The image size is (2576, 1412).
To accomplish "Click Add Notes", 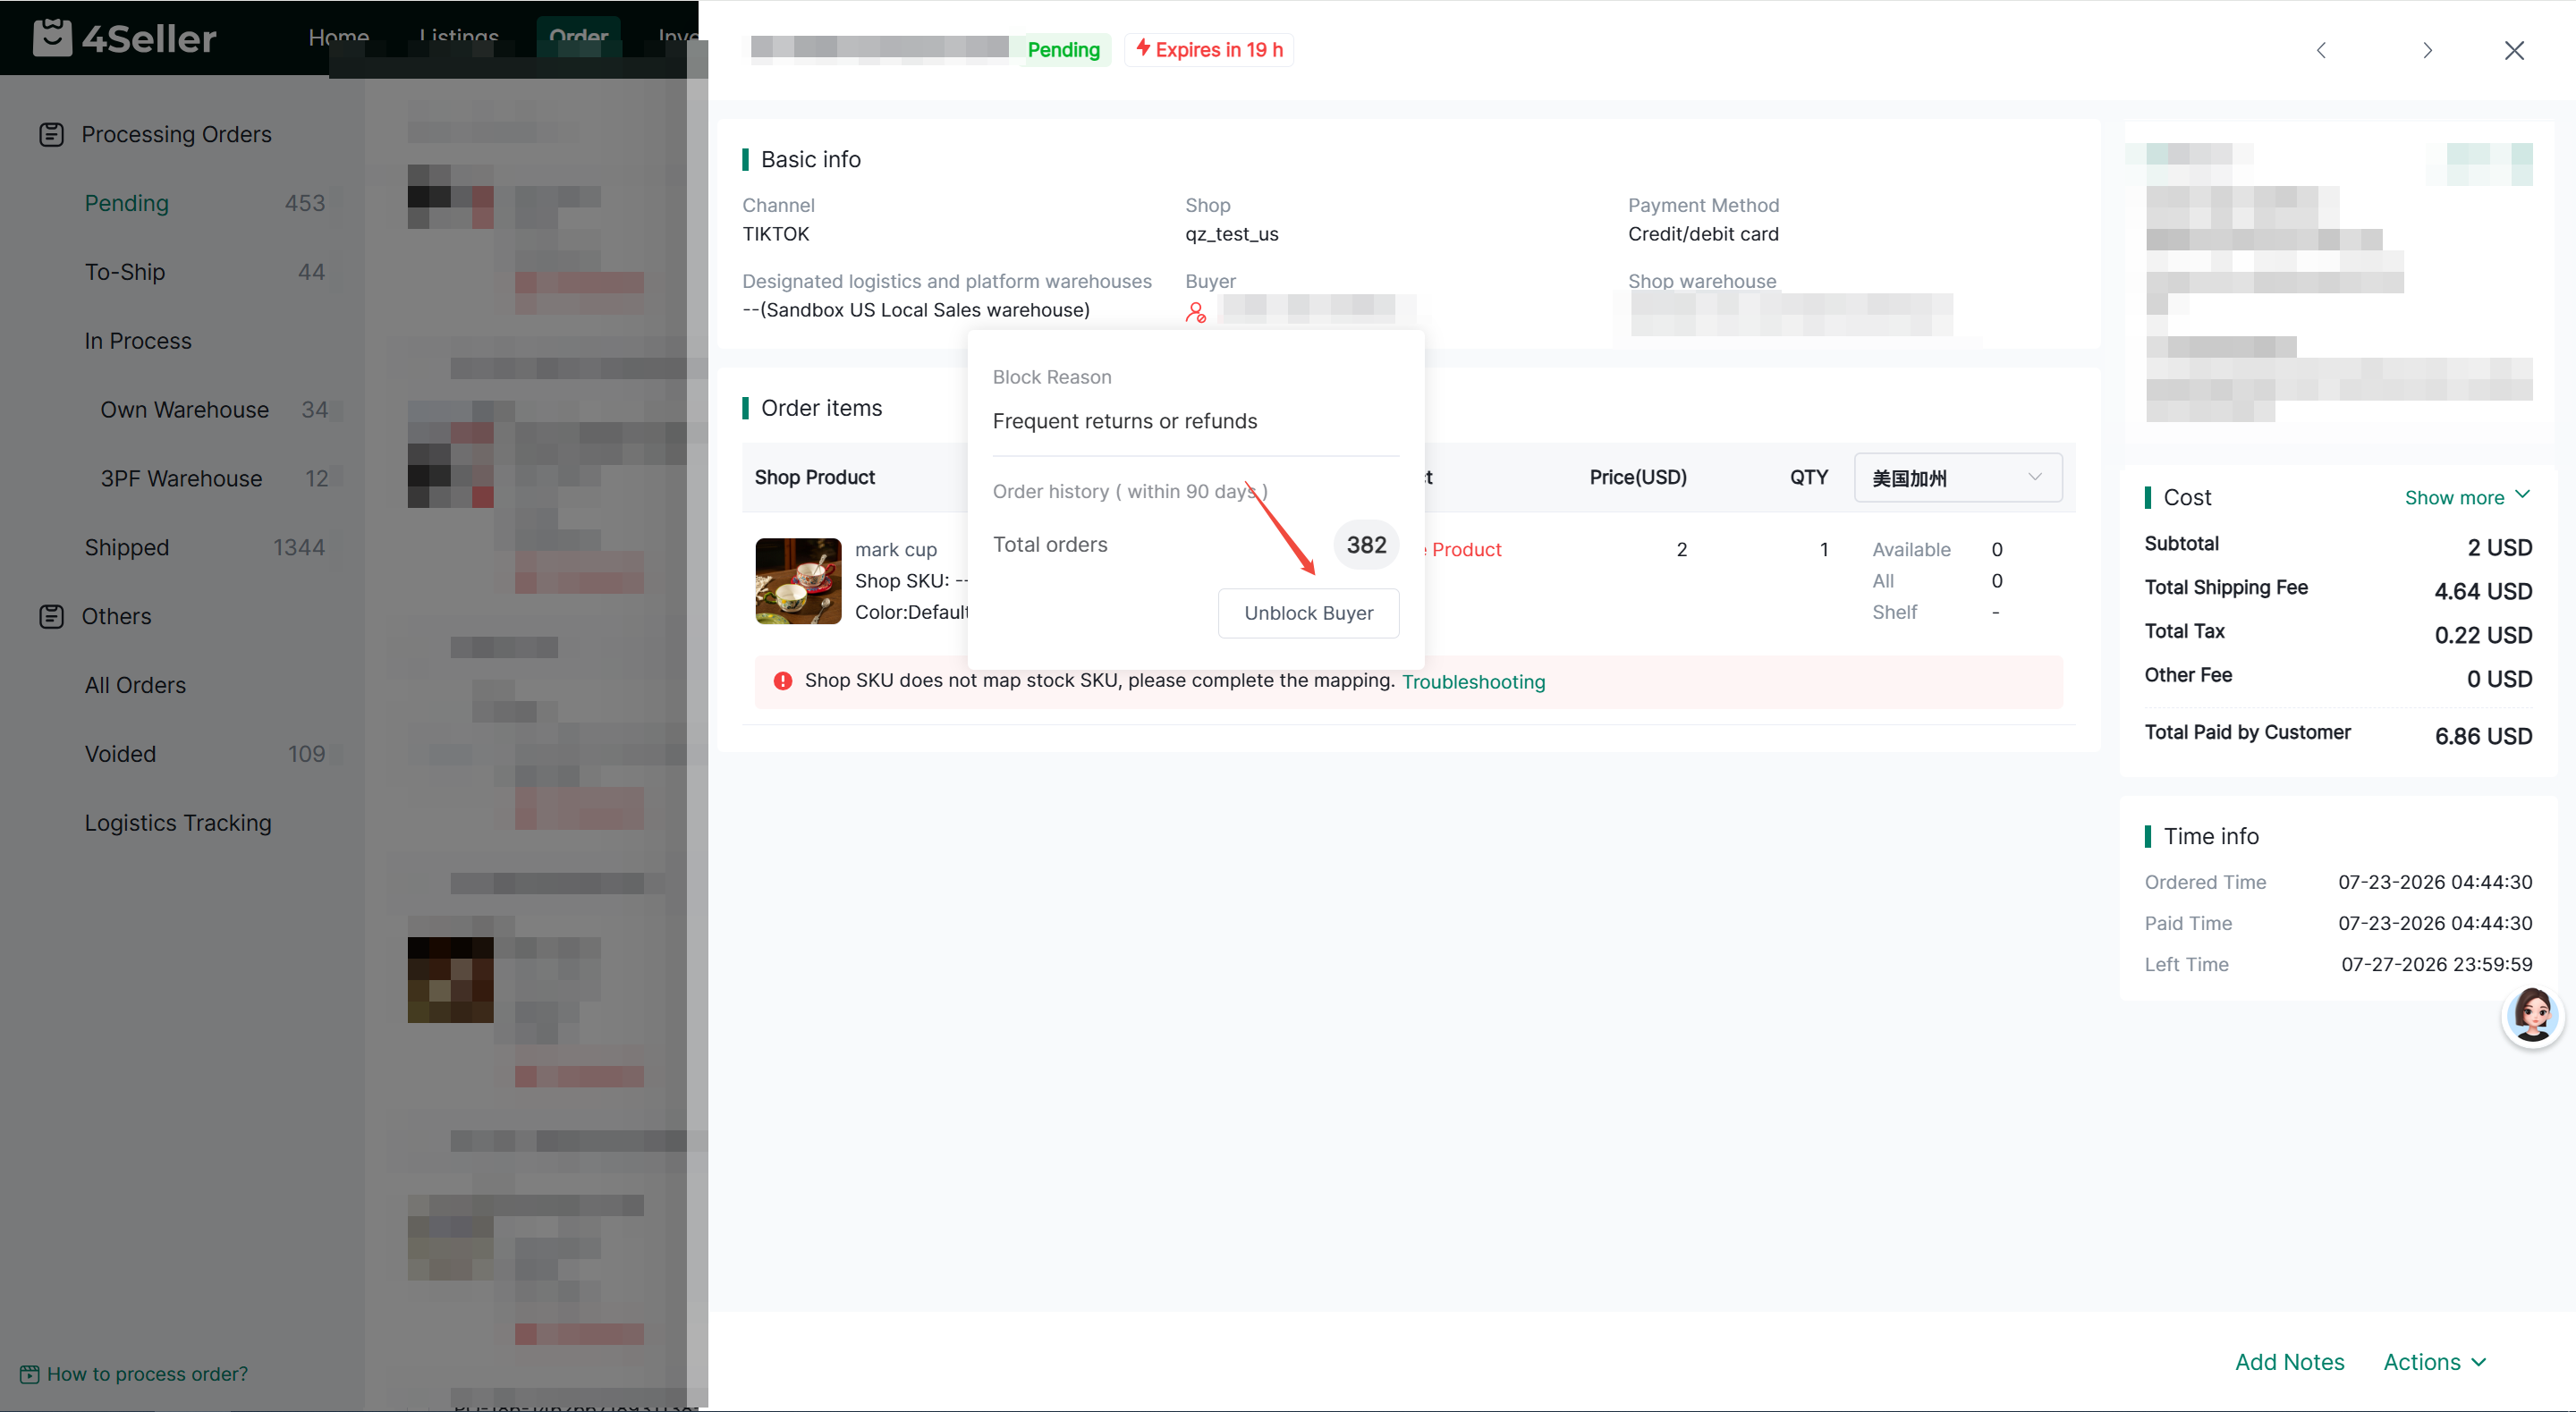I will (x=2289, y=1362).
